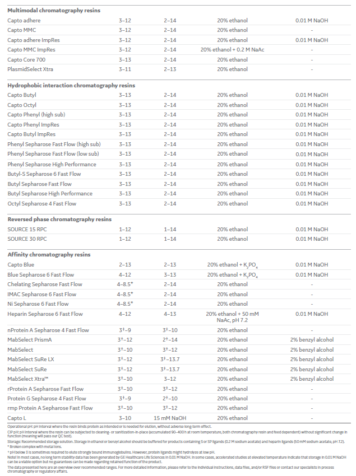Click '4–8.5*' pH value of Ni Sepharose
Screen dimensions: 356x476
125,304
